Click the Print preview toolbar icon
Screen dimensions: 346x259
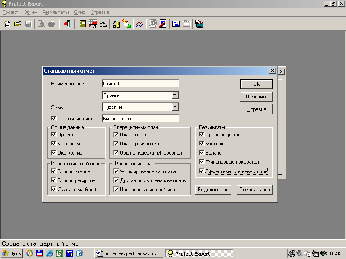(x=41, y=24)
